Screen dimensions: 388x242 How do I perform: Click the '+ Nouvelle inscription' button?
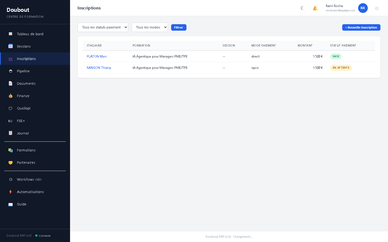361,27
